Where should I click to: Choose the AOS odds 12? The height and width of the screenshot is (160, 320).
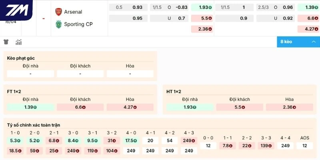coord(305,146)
